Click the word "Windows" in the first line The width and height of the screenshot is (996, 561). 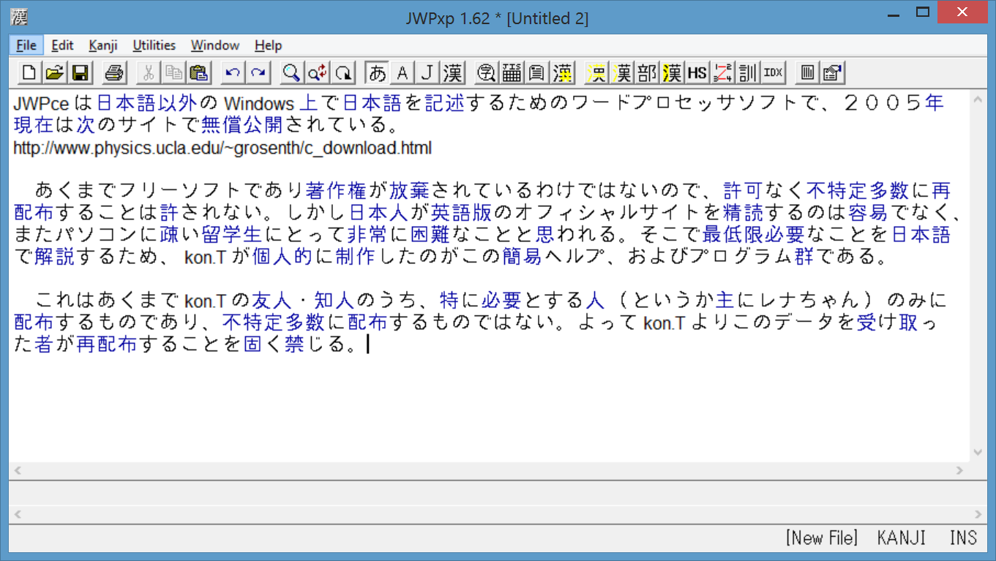(x=259, y=104)
